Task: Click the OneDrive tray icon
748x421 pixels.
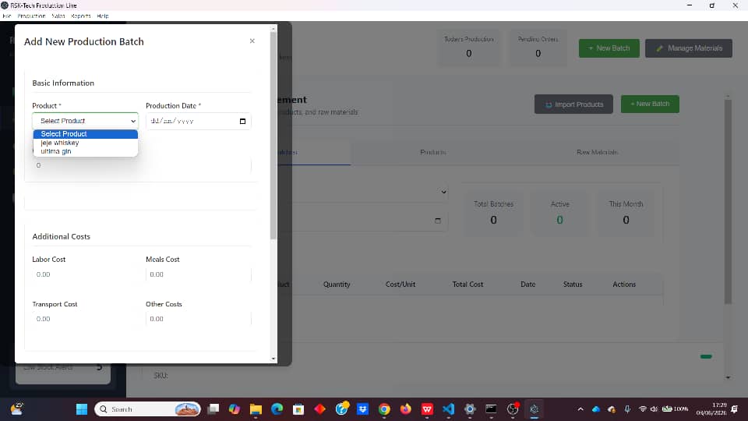Action: click(596, 409)
